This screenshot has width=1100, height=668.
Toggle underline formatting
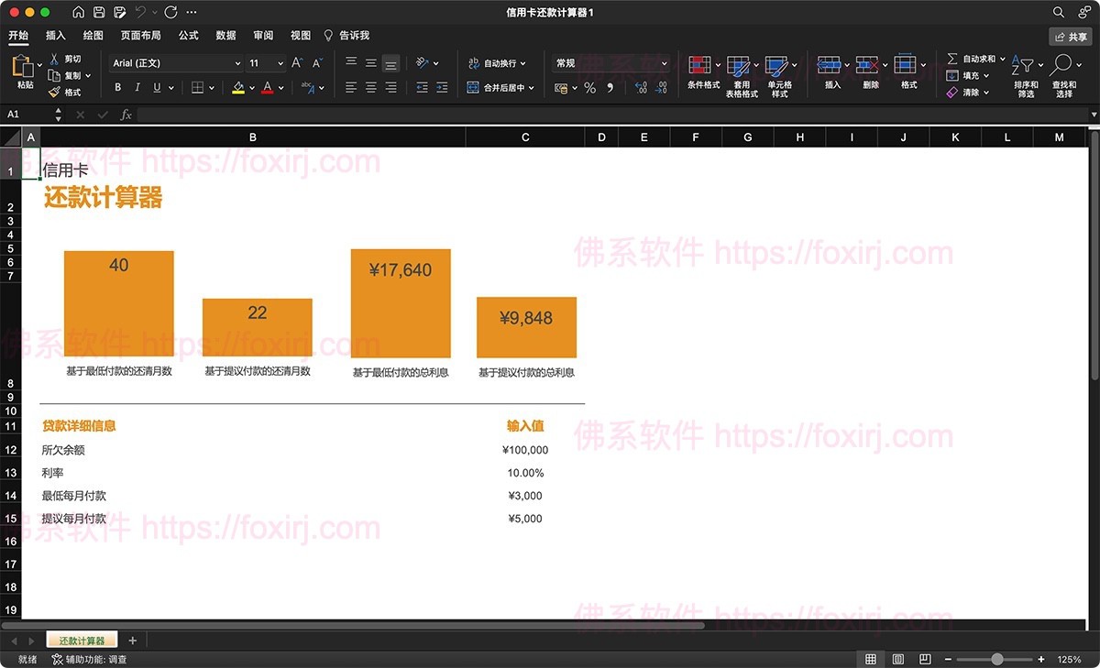pyautogui.click(x=156, y=87)
